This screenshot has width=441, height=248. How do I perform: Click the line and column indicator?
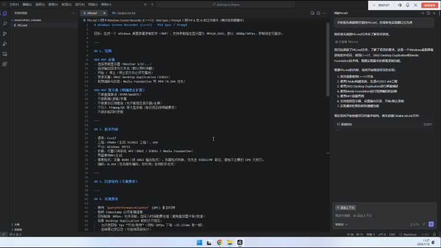click(x=355, y=234)
